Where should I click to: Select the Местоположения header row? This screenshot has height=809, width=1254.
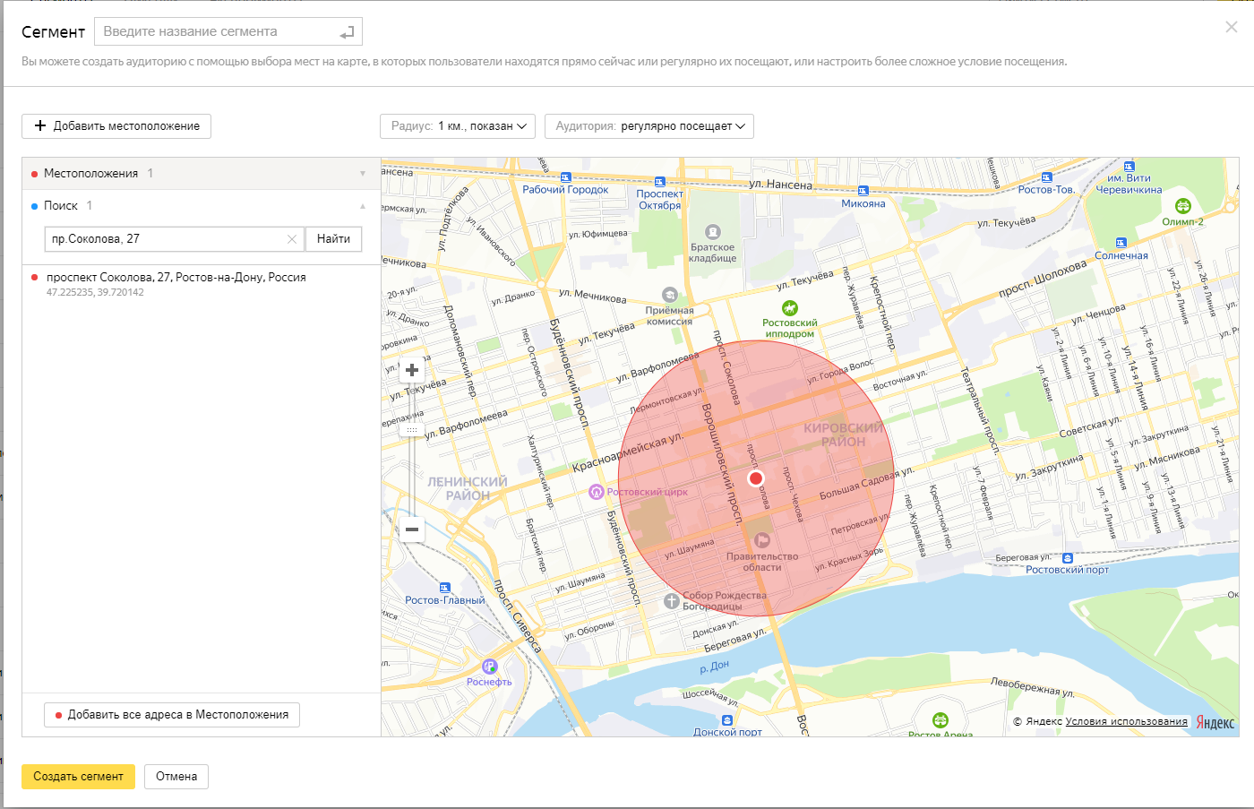[x=202, y=174]
